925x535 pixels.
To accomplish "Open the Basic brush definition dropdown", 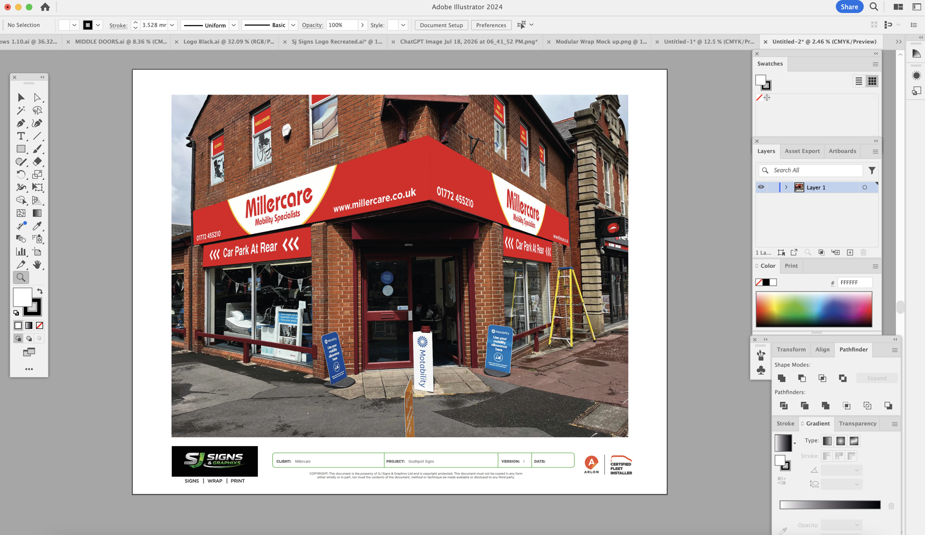I will [293, 25].
